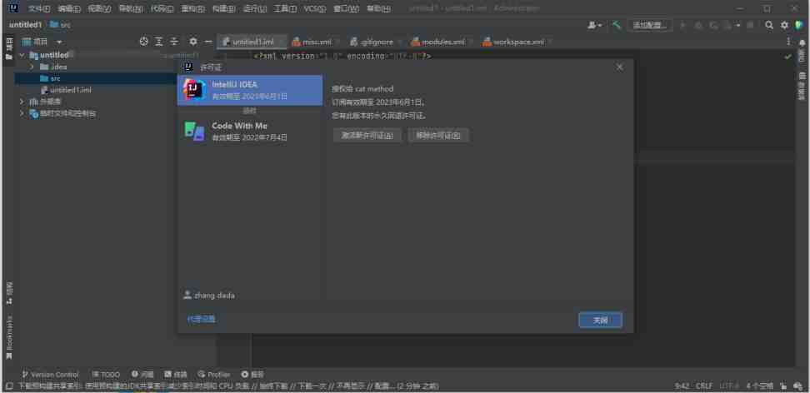Open the notifications bell on right sidebar
Screen dimensions: 810x393
(x=802, y=42)
